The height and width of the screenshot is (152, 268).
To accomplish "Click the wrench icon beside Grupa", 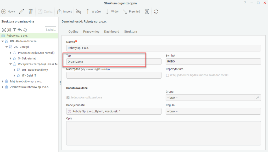I will click(258, 98).
